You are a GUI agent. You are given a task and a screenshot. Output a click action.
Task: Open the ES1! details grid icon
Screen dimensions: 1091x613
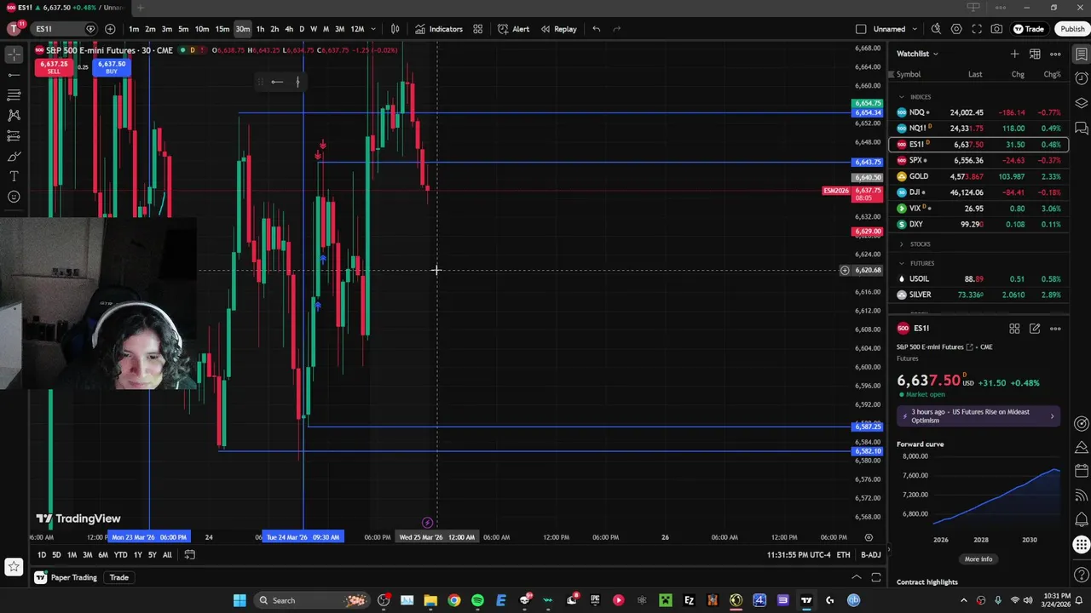click(x=1014, y=329)
